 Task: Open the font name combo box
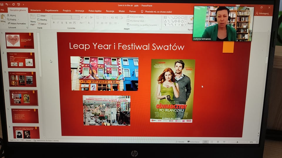(x=61, y=17)
